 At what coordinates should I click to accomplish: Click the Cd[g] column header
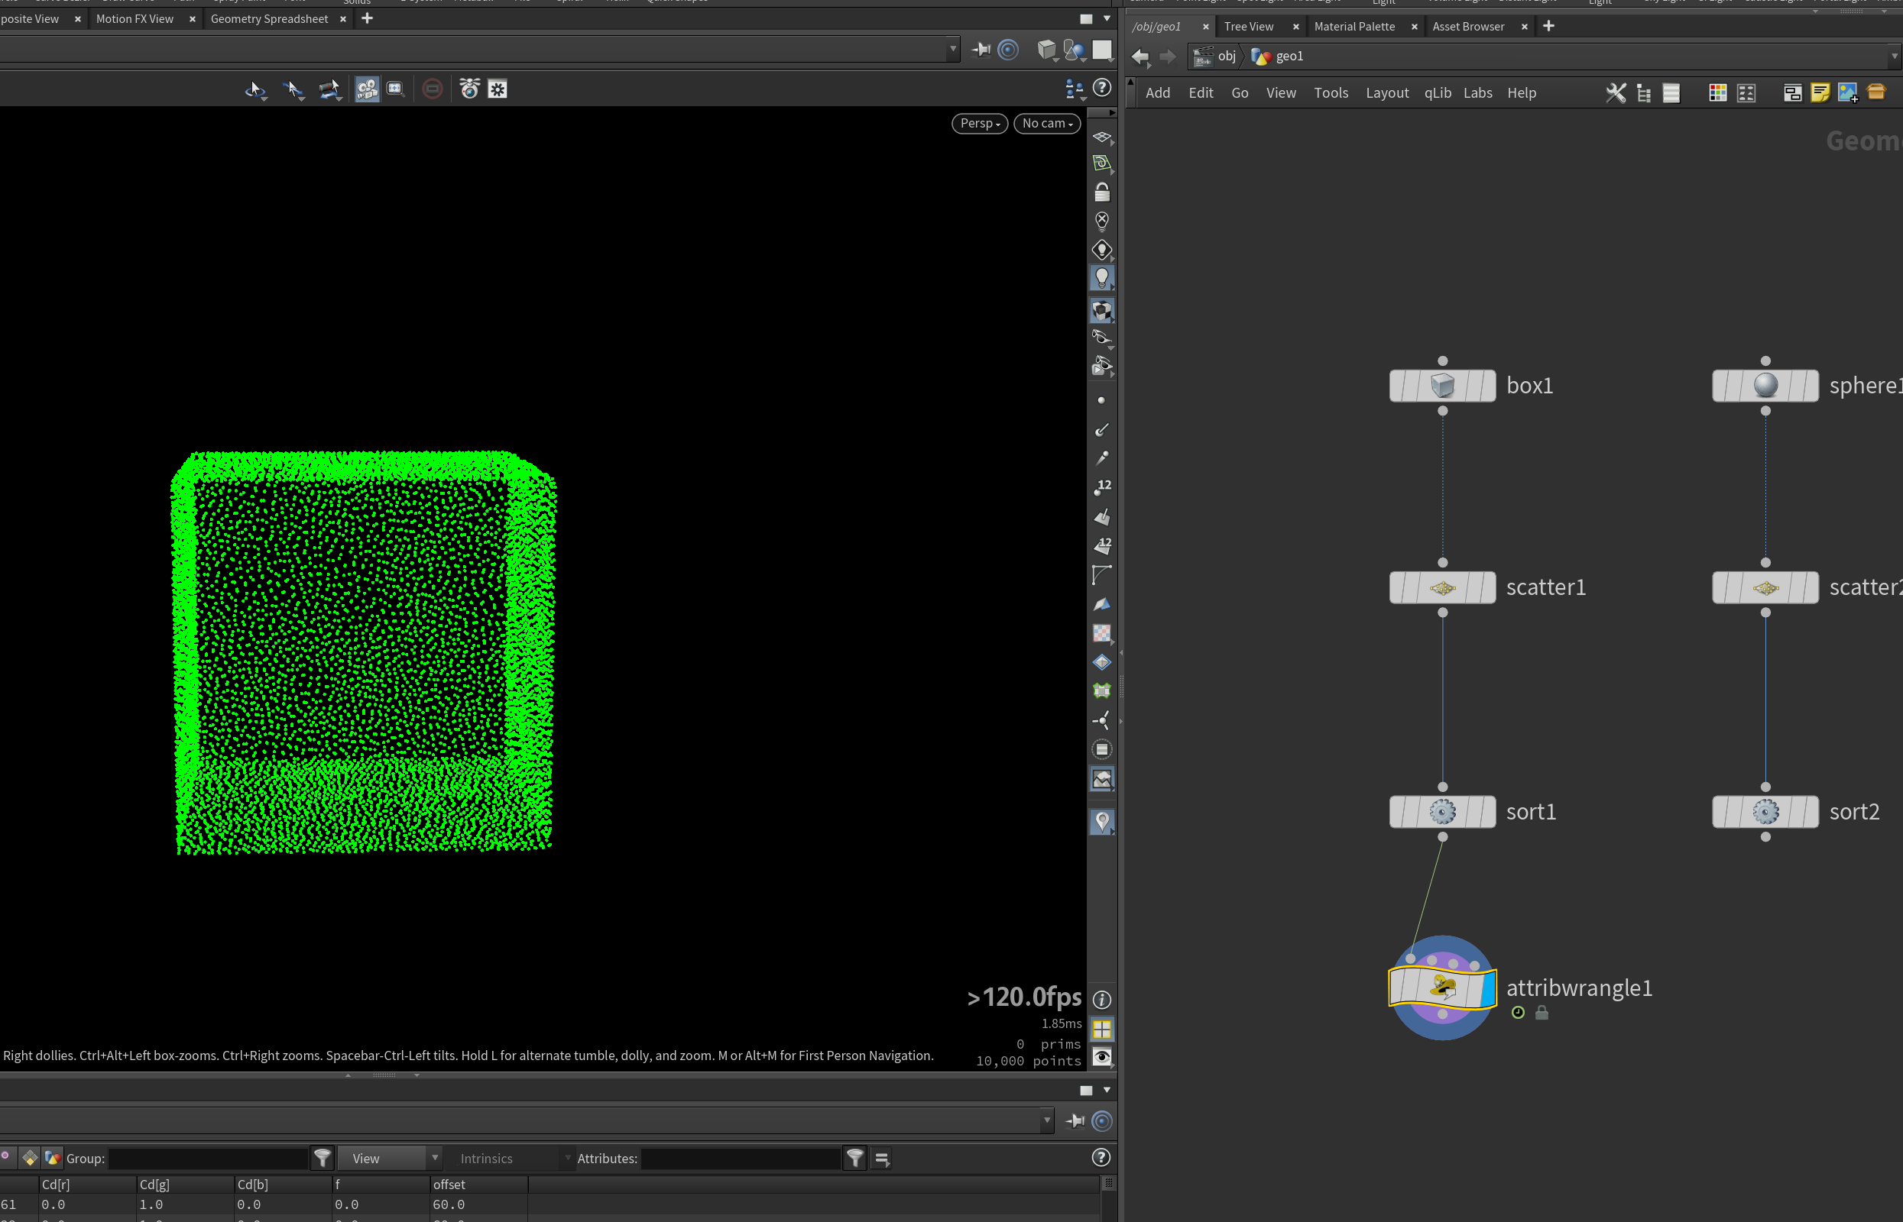pyautogui.click(x=186, y=1185)
